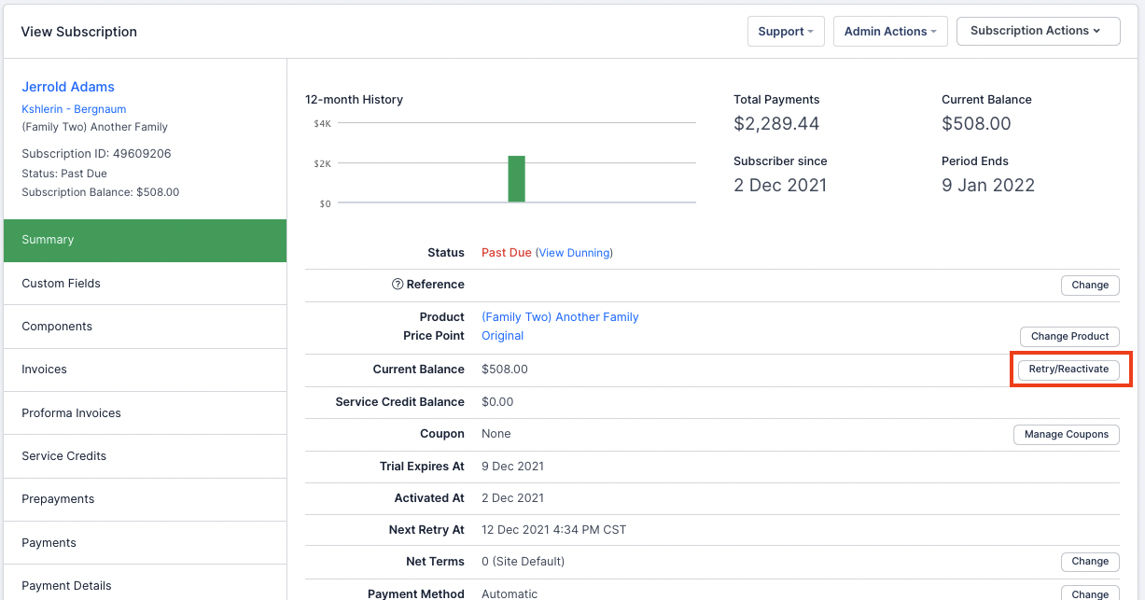The height and width of the screenshot is (600, 1145).
Task: Click the View Dunning link
Action: [576, 253]
